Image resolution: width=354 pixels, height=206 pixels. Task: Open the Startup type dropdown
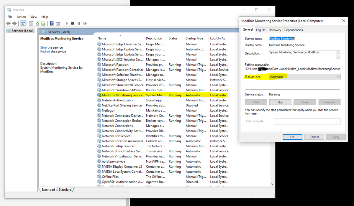click(305, 77)
